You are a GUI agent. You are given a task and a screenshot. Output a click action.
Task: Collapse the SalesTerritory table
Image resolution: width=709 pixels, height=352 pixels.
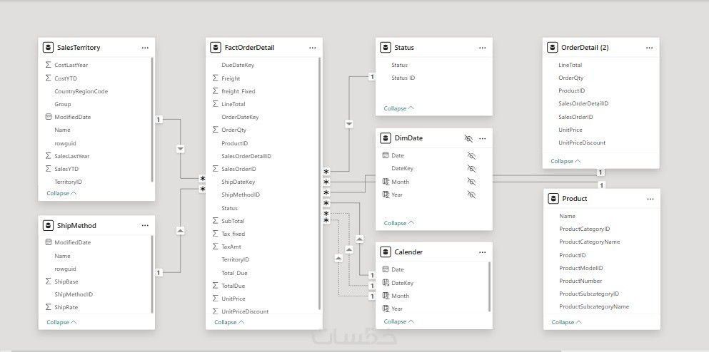(x=61, y=193)
